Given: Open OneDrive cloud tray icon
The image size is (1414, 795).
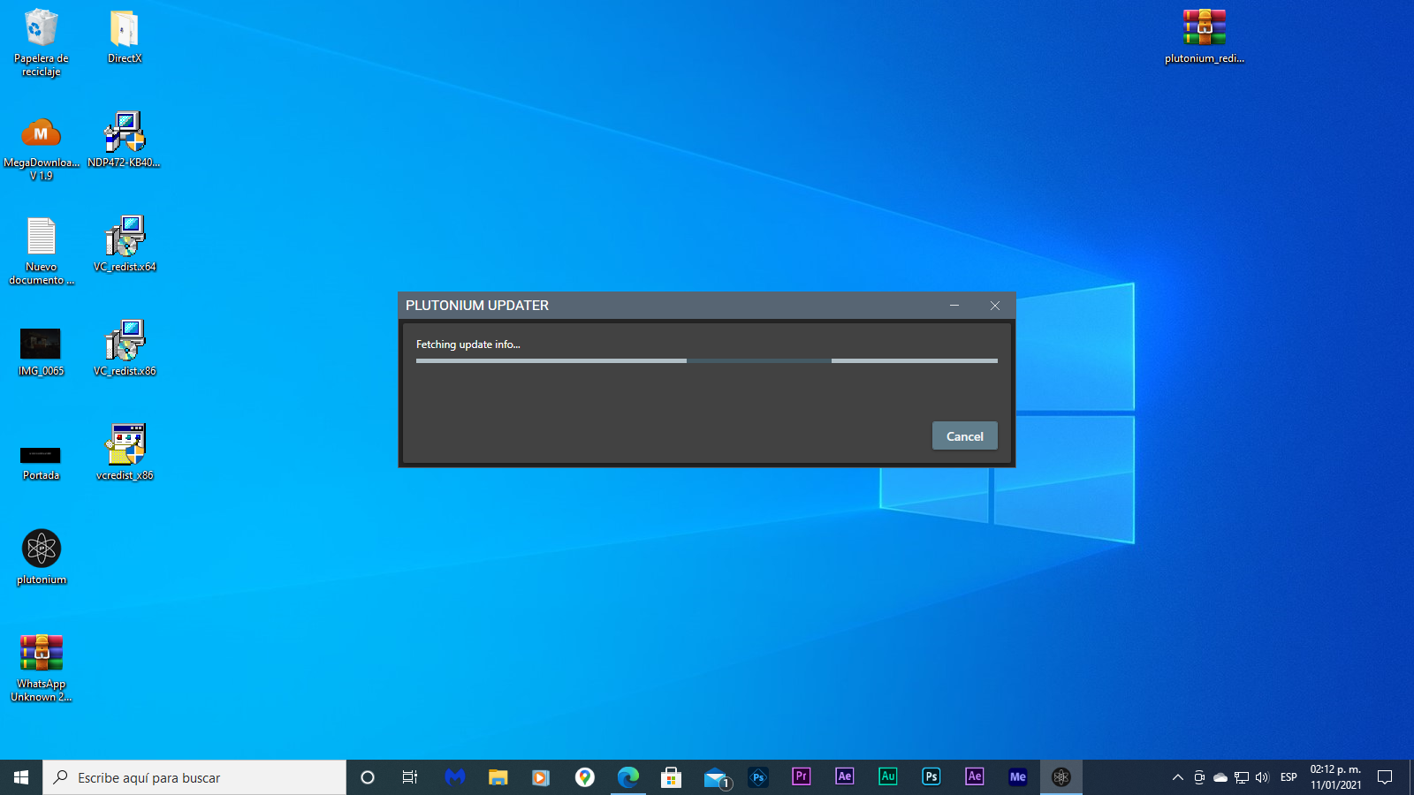Looking at the screenshot, I should point(1220,777).
